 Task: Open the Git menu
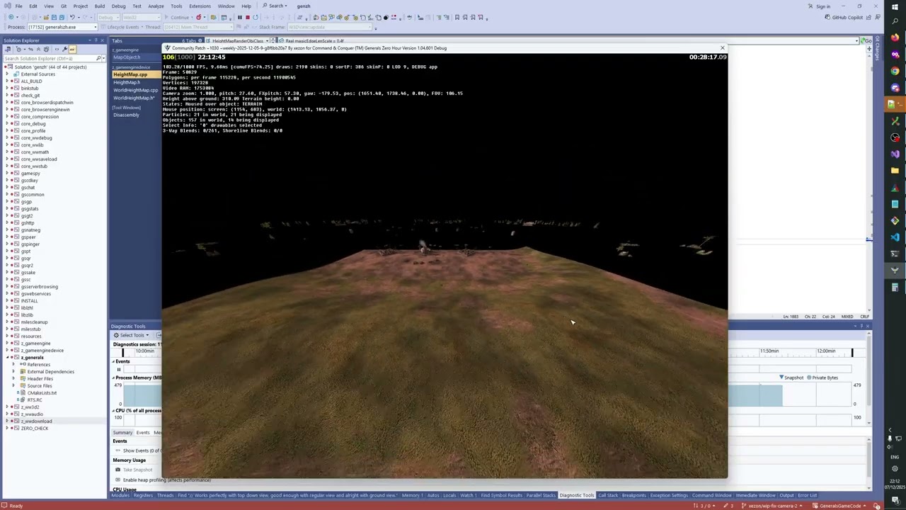(x=64, y=6)
